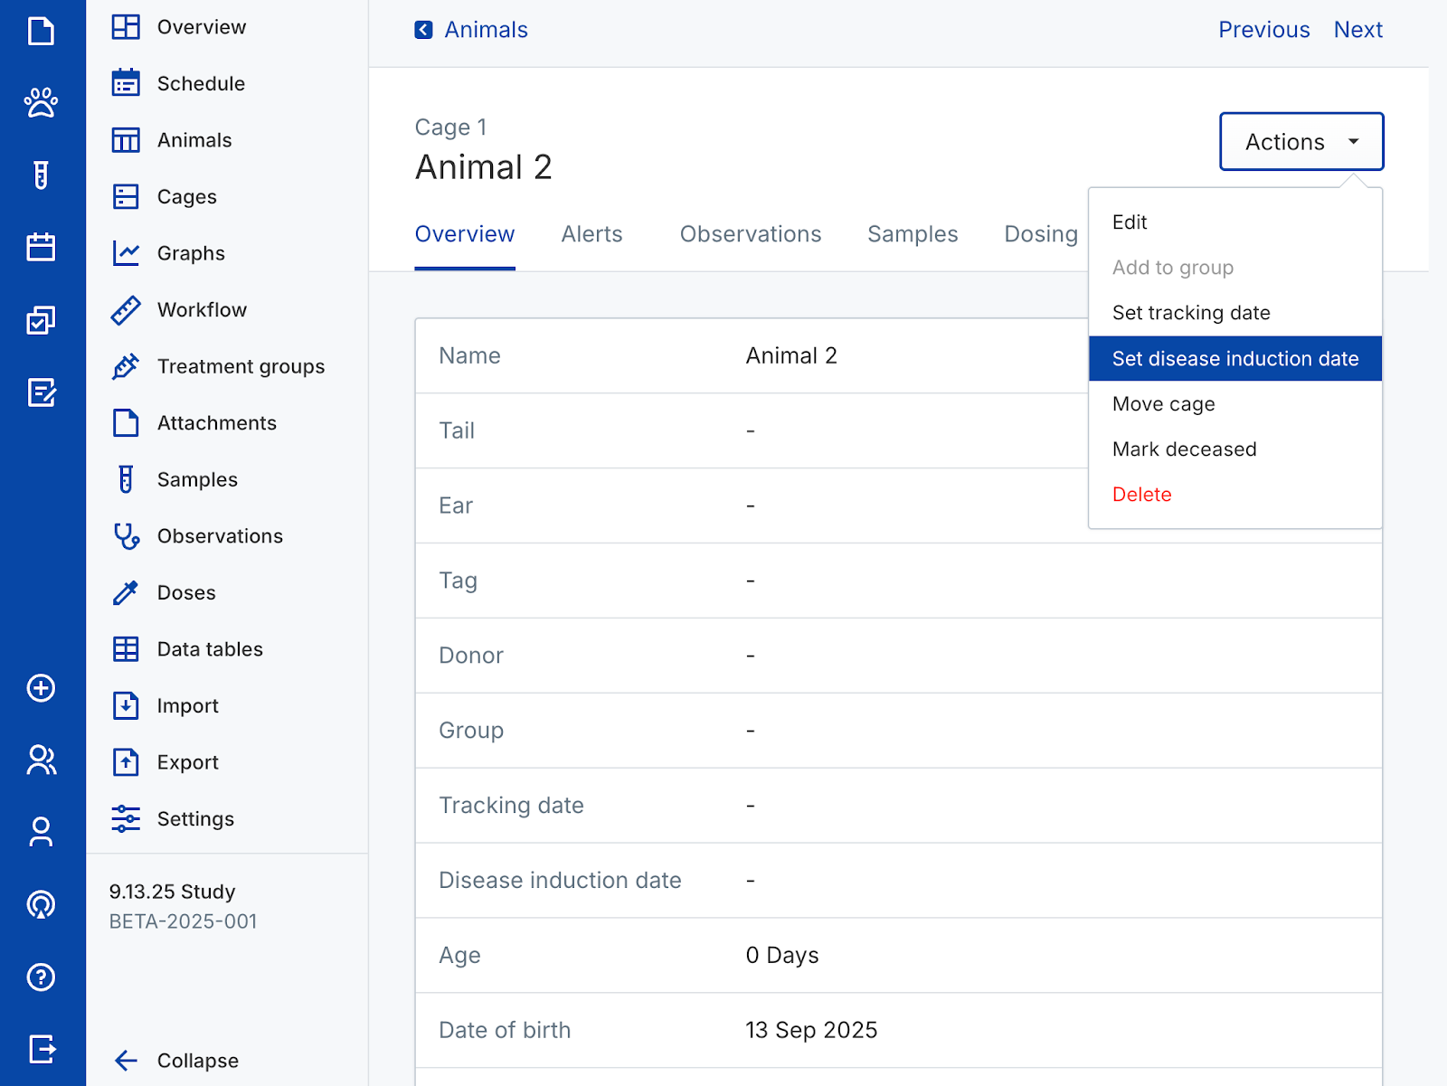
Task: Click Delete in the Actions menu
Action: point(1141,495)
